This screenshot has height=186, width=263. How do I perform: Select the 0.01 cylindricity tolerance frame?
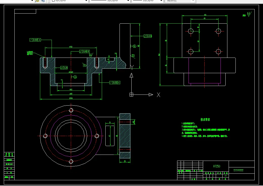tap(64, 68)
